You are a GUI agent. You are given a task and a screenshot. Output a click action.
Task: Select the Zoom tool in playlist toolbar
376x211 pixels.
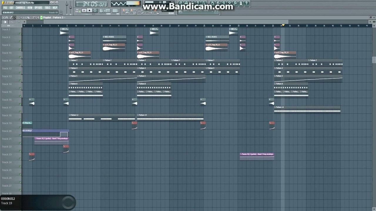coord(34,18)
